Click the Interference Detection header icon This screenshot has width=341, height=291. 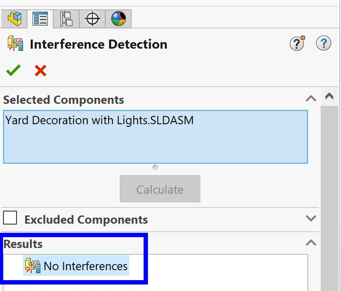tap(15, 44)
